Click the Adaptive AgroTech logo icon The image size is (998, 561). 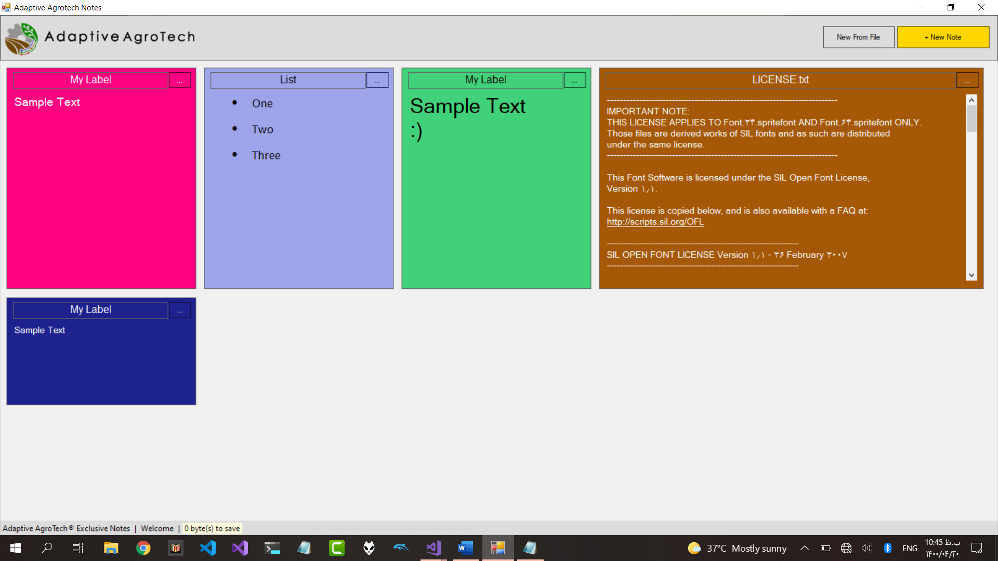tap(22, 38)
